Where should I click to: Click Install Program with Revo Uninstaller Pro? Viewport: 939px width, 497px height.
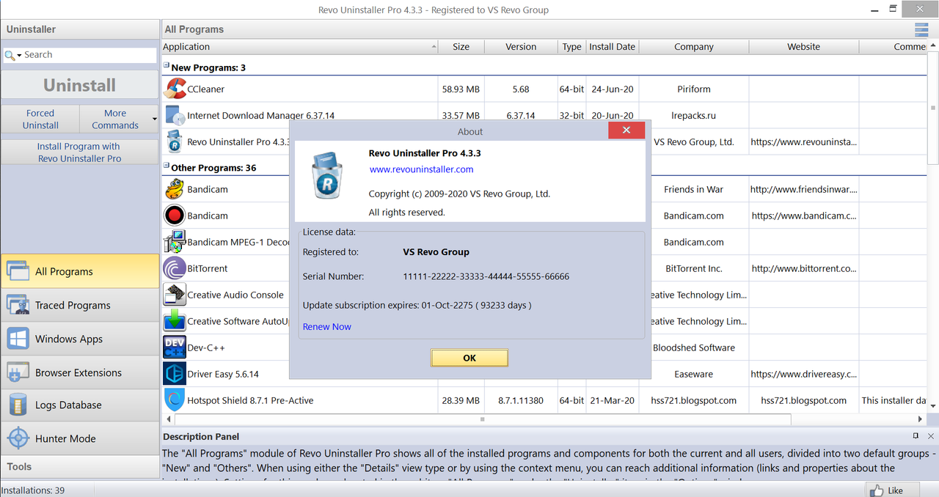pos(80,152)
